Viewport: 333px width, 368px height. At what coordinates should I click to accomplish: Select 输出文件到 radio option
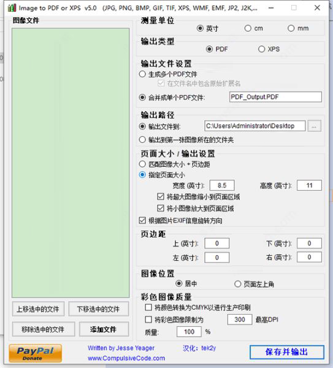point(142,126)
